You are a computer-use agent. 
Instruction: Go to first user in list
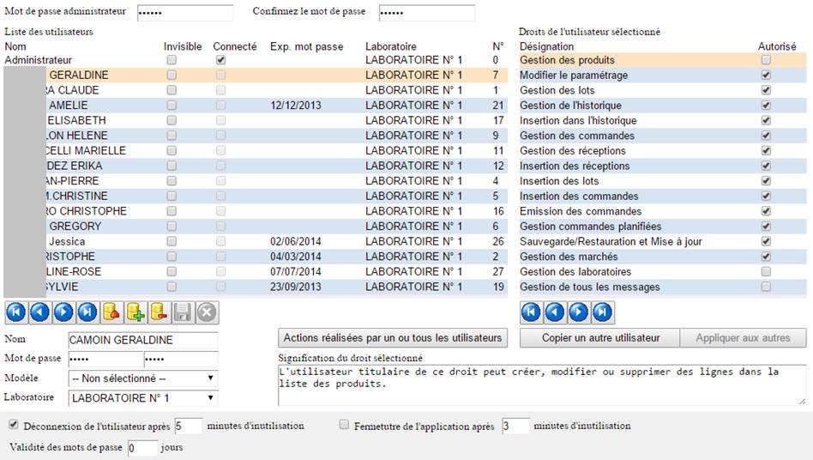pos(16,312)
